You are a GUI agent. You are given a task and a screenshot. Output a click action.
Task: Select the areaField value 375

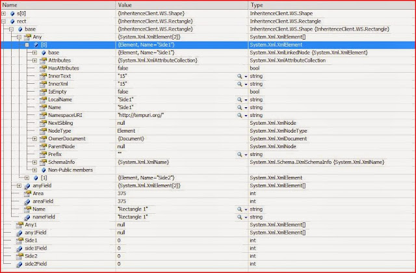coord(122,201)
